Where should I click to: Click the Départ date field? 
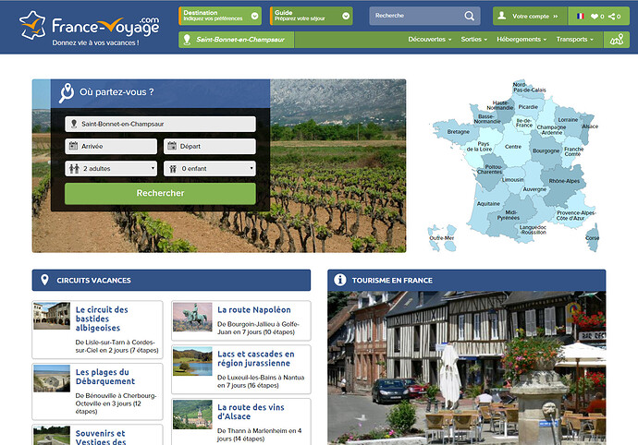210,146
